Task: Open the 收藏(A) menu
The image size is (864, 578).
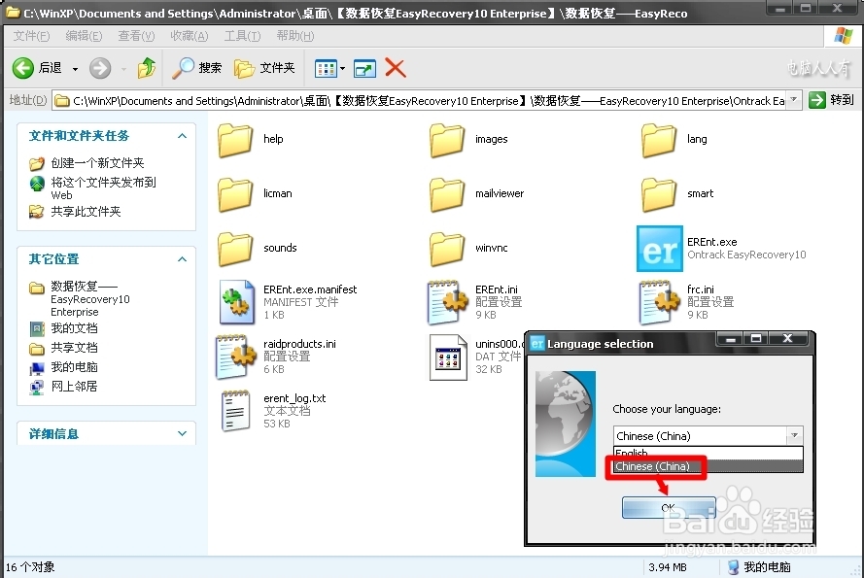Action: point(189,36)
